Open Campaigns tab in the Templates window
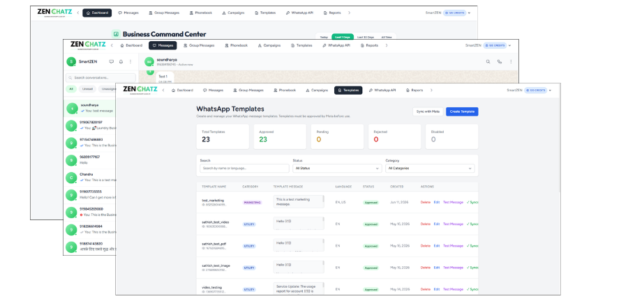The image size is (628, 301). click(316, 91)
